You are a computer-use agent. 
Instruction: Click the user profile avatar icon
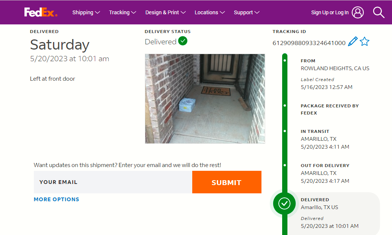(x=358, y=12)
